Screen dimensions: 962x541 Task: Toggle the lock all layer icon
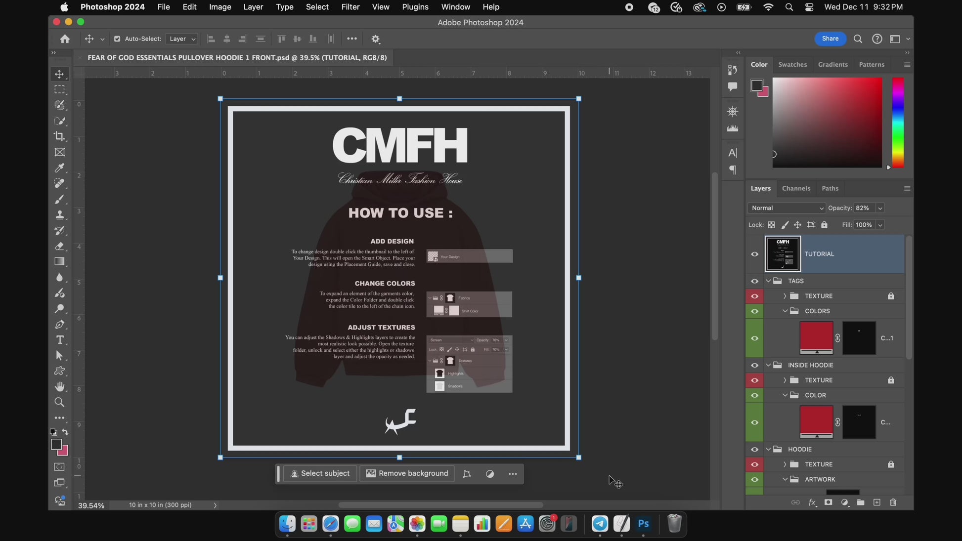tap(824, 225)
